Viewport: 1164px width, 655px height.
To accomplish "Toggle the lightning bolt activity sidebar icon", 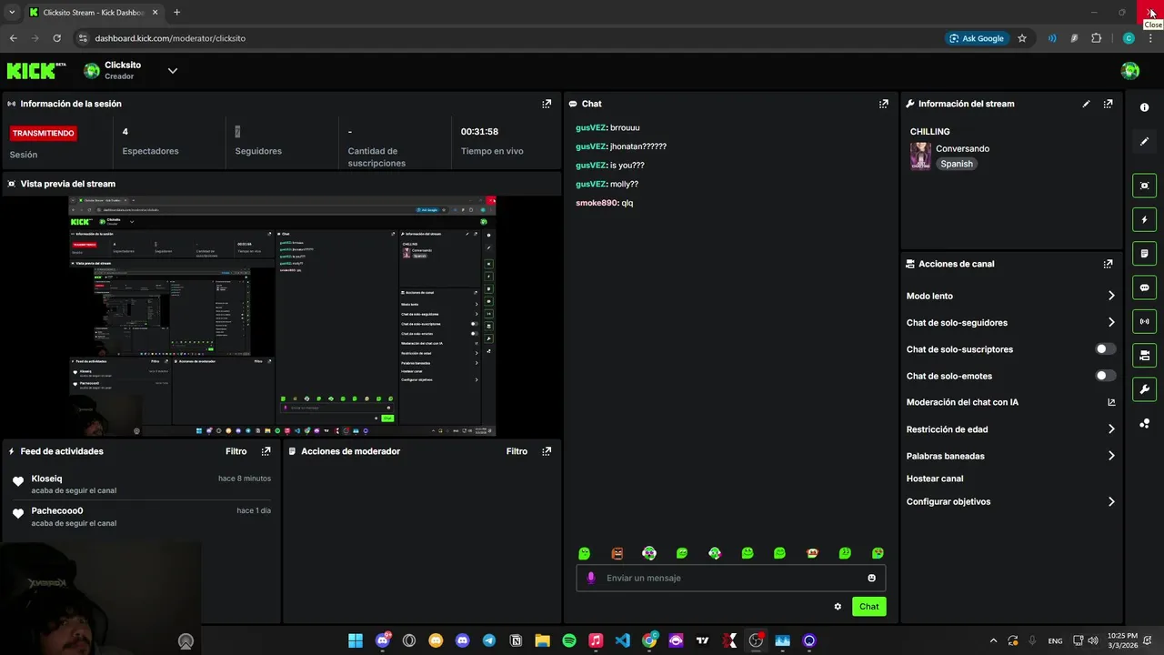I will [x=1144, y=219].
